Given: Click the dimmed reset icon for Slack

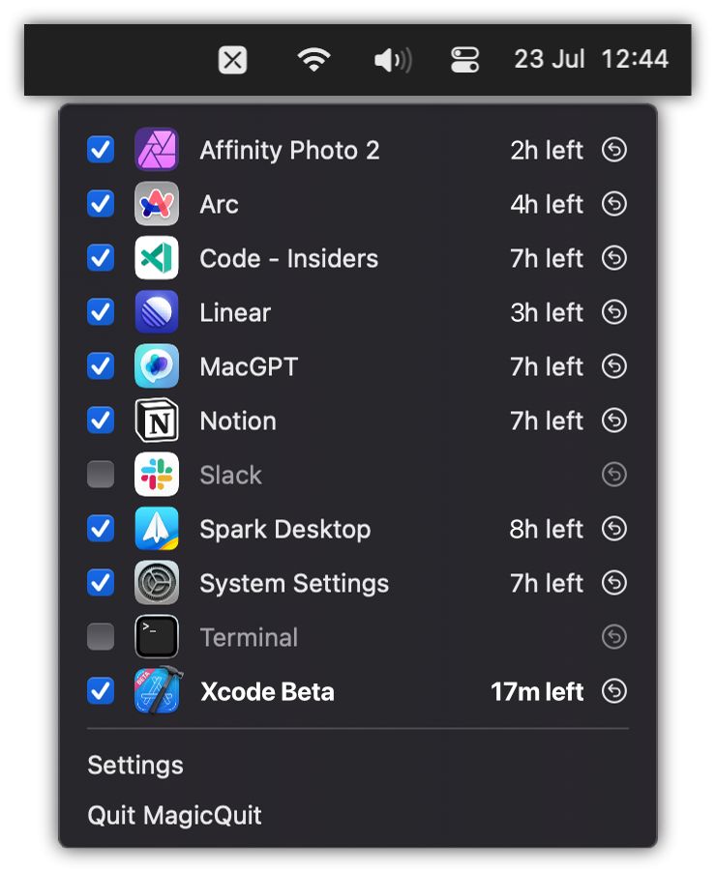Looking at the screenshot, I should point(614,475).
